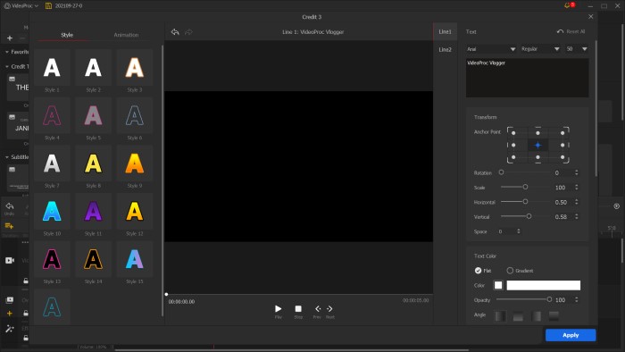Pick the pink outline Style 4

[52, 115]
